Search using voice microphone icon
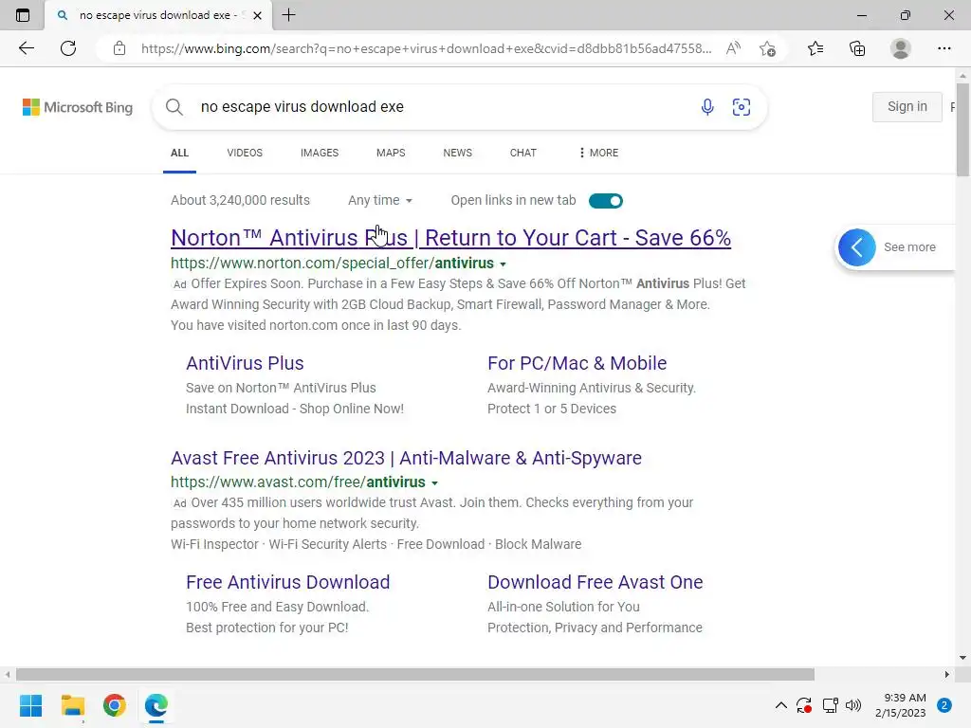 707,107
